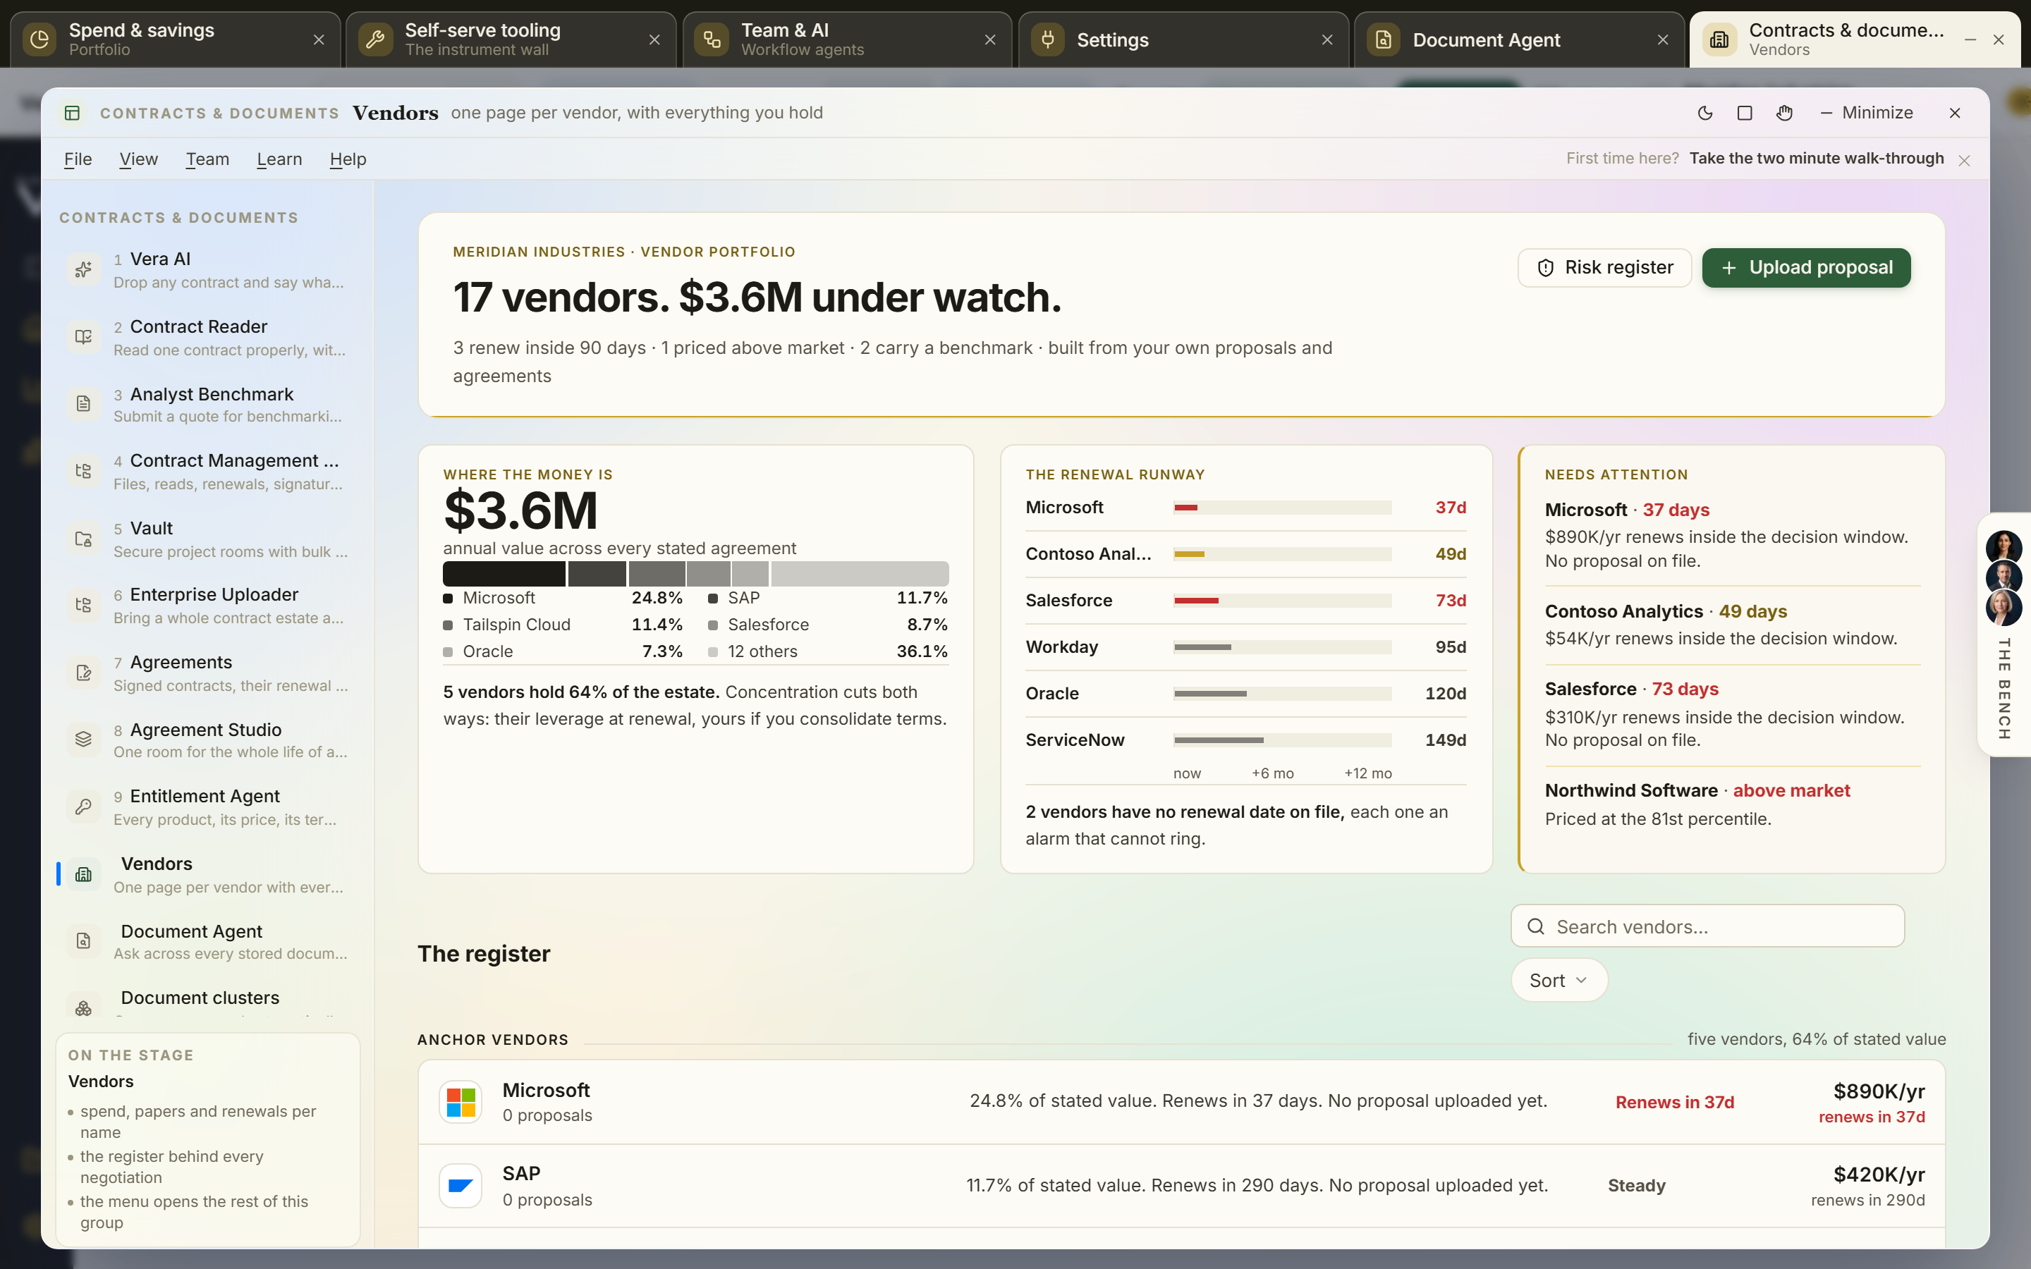Click the Microsoft segment of the spend bar

pos(504,574)
